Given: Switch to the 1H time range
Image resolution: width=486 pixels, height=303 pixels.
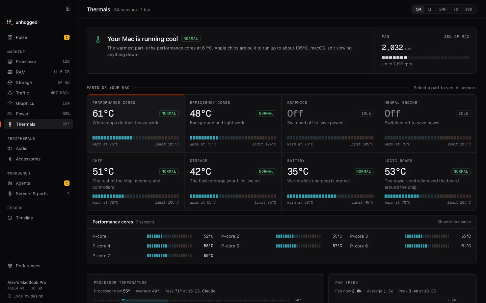Looking at the screenshot, I should 430,9.
